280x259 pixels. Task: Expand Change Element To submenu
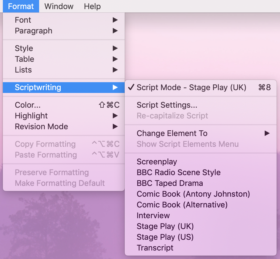(x=201, y=133)
